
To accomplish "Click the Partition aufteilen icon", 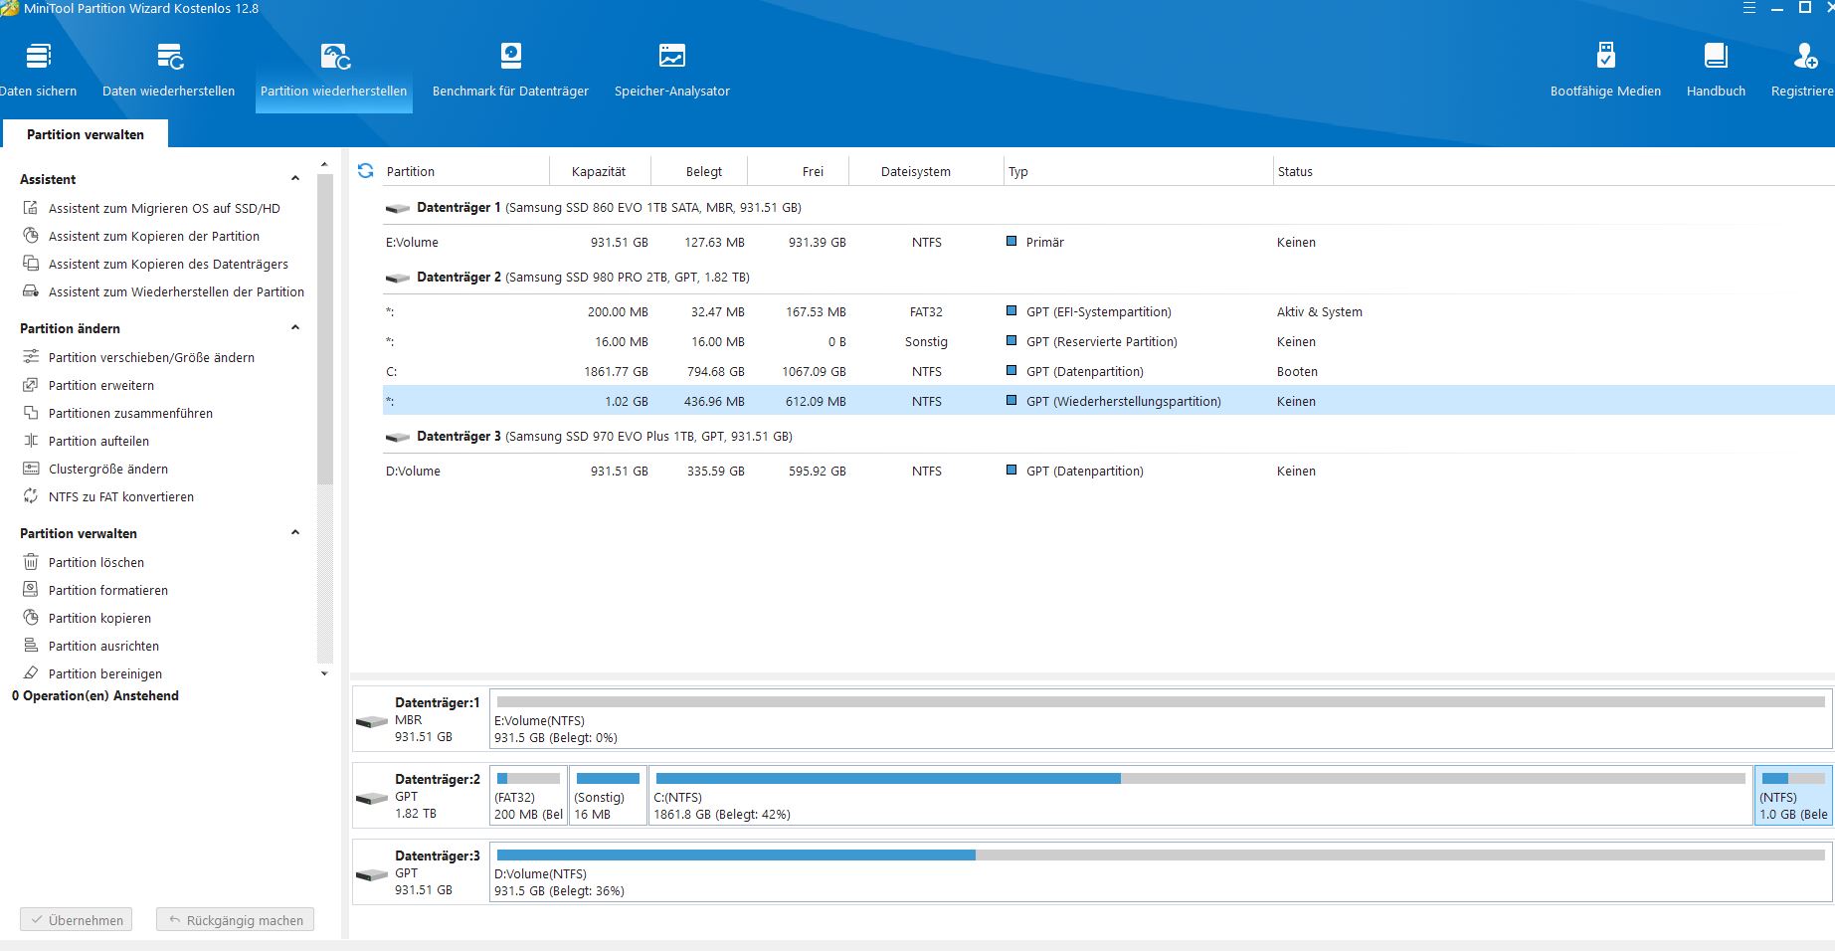I will click(x=31, y=441).
